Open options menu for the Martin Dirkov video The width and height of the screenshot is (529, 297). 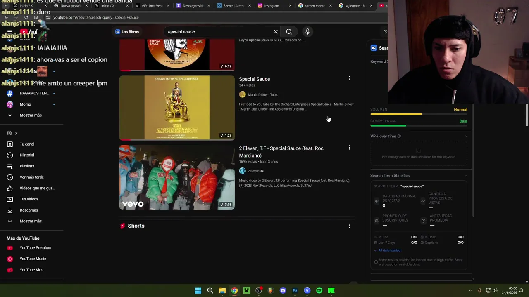(349, 78)
